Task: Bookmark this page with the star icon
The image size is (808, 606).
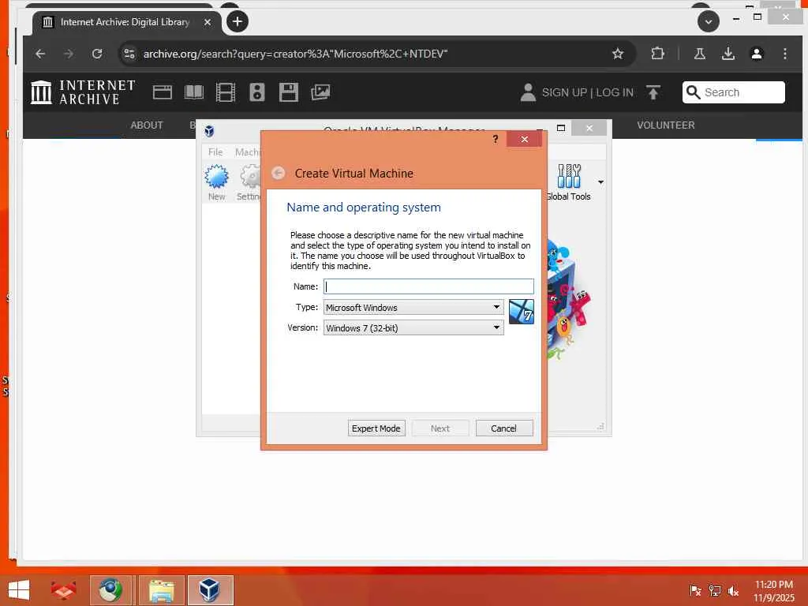Action: (x=618, y=54)
